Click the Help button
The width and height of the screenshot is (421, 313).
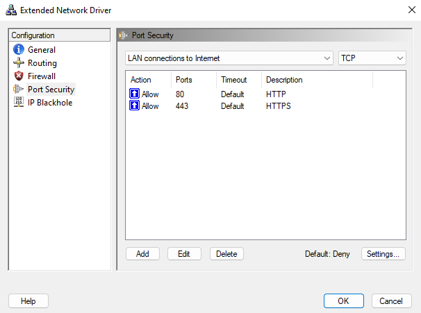[x=28, y=301]
